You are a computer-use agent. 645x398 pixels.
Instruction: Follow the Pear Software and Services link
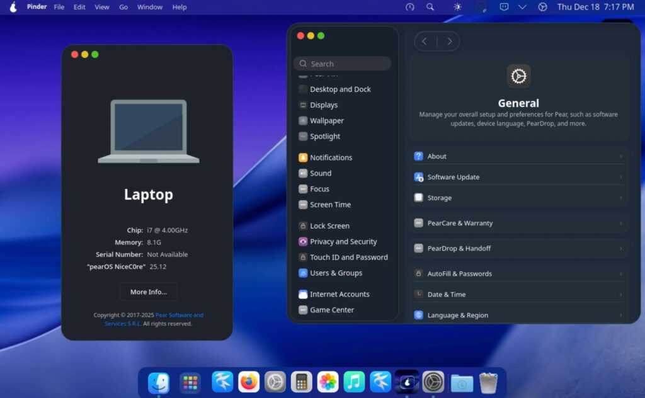click(x=179, y=315)
